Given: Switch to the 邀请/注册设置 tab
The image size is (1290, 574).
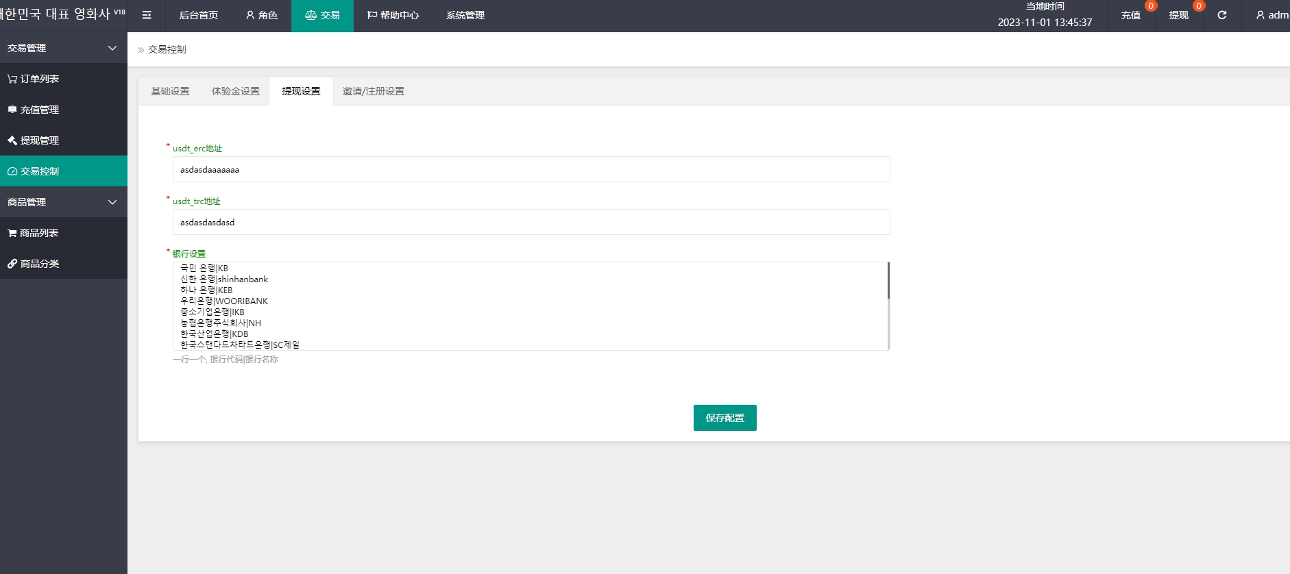Looking at the screenshot, I should [373, 91].
